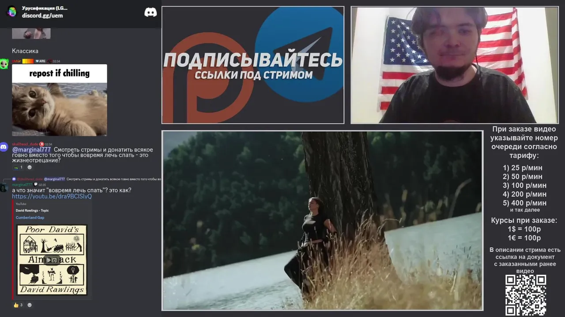Add a reaction under the YouTube embed
The width and height of the screenshot is (565, 317).
pos(30,305)
